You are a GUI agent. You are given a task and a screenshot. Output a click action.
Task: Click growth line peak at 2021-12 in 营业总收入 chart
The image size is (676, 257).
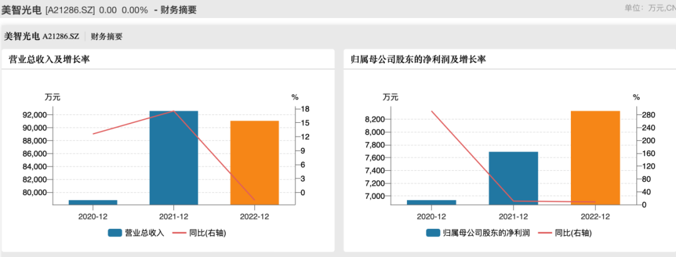point(173,111)
